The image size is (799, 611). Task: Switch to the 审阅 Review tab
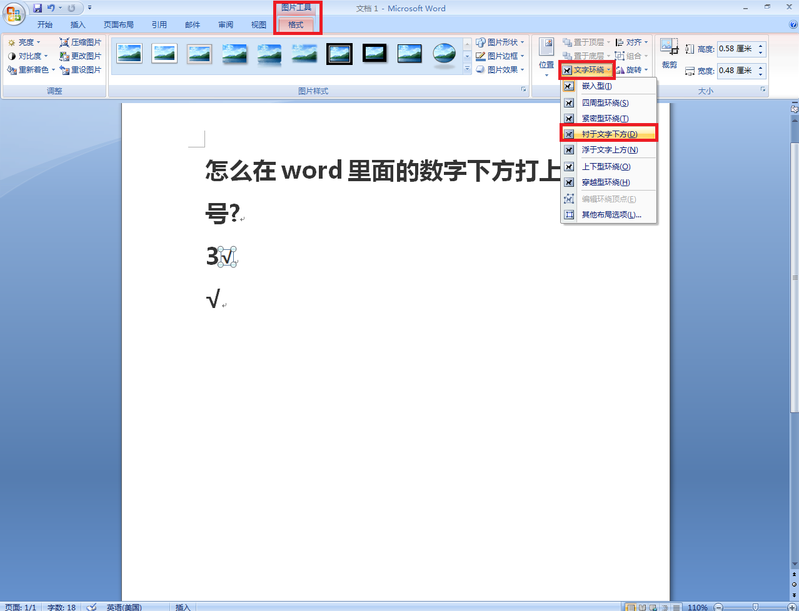click(x=226, y=25)
